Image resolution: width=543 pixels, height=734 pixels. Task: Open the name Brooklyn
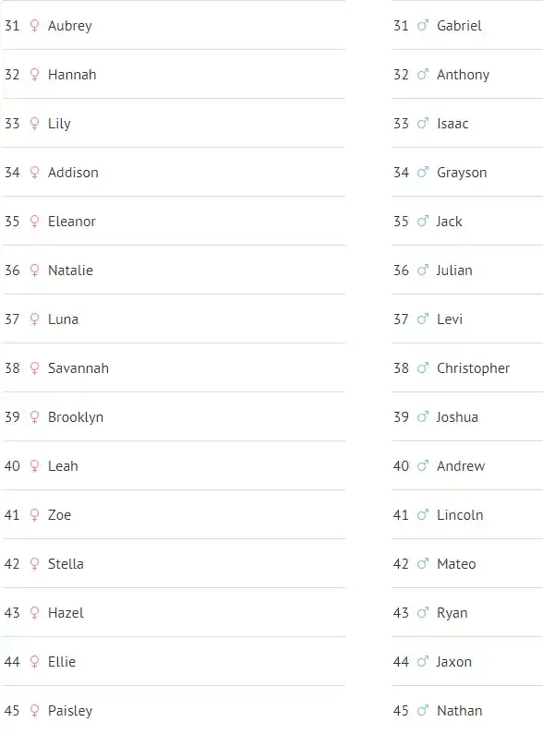coord(76,417)
